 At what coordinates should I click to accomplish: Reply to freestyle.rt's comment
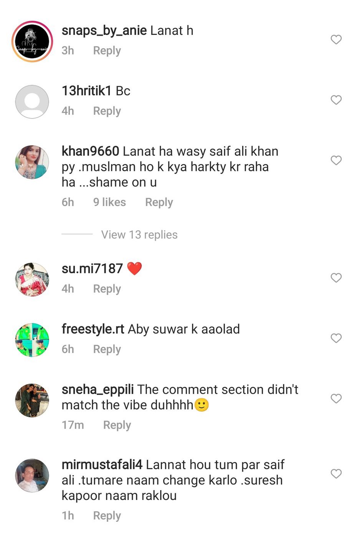[107, 349]
